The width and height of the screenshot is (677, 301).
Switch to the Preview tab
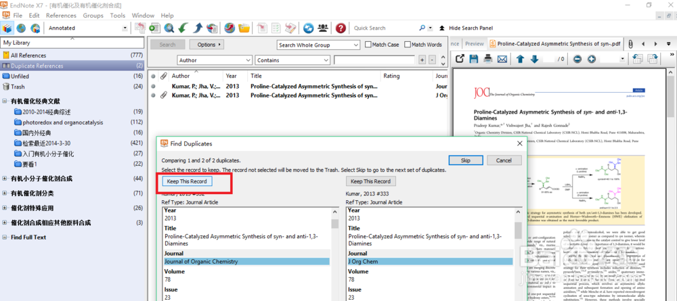474,43
